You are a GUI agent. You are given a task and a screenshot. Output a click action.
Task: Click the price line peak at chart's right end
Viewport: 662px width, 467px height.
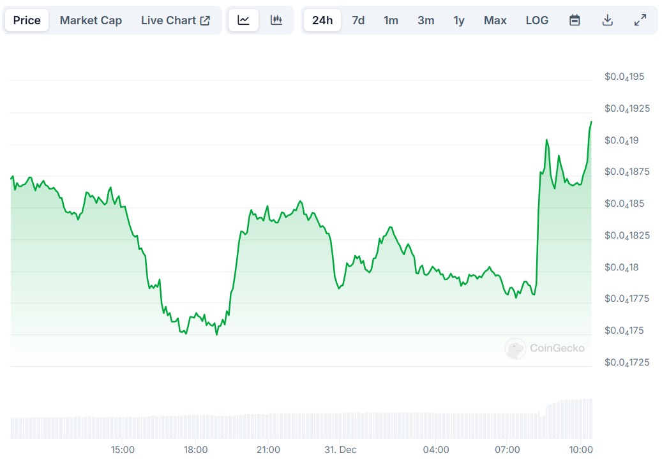coord(591,122)
